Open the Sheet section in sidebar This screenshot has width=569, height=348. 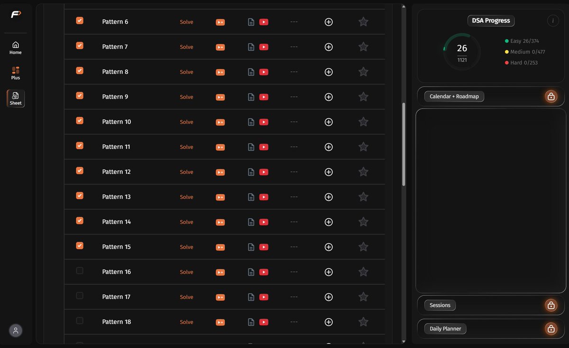(x=16, y=98)
